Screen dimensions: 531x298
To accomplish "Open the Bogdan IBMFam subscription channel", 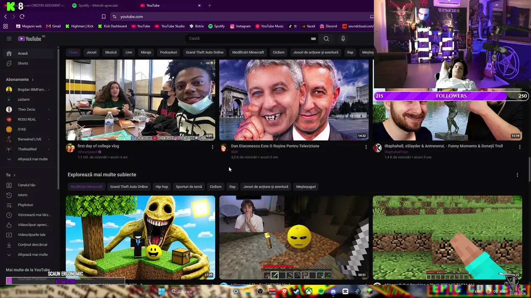I will (29, 89).
